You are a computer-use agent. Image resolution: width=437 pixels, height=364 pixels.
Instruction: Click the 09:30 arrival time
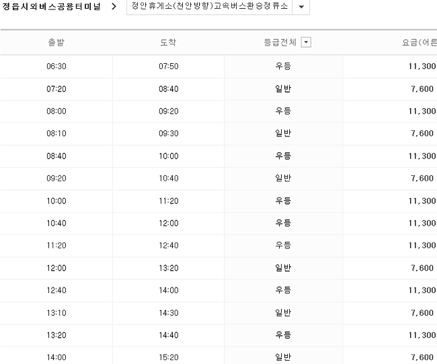coord(169,134)
